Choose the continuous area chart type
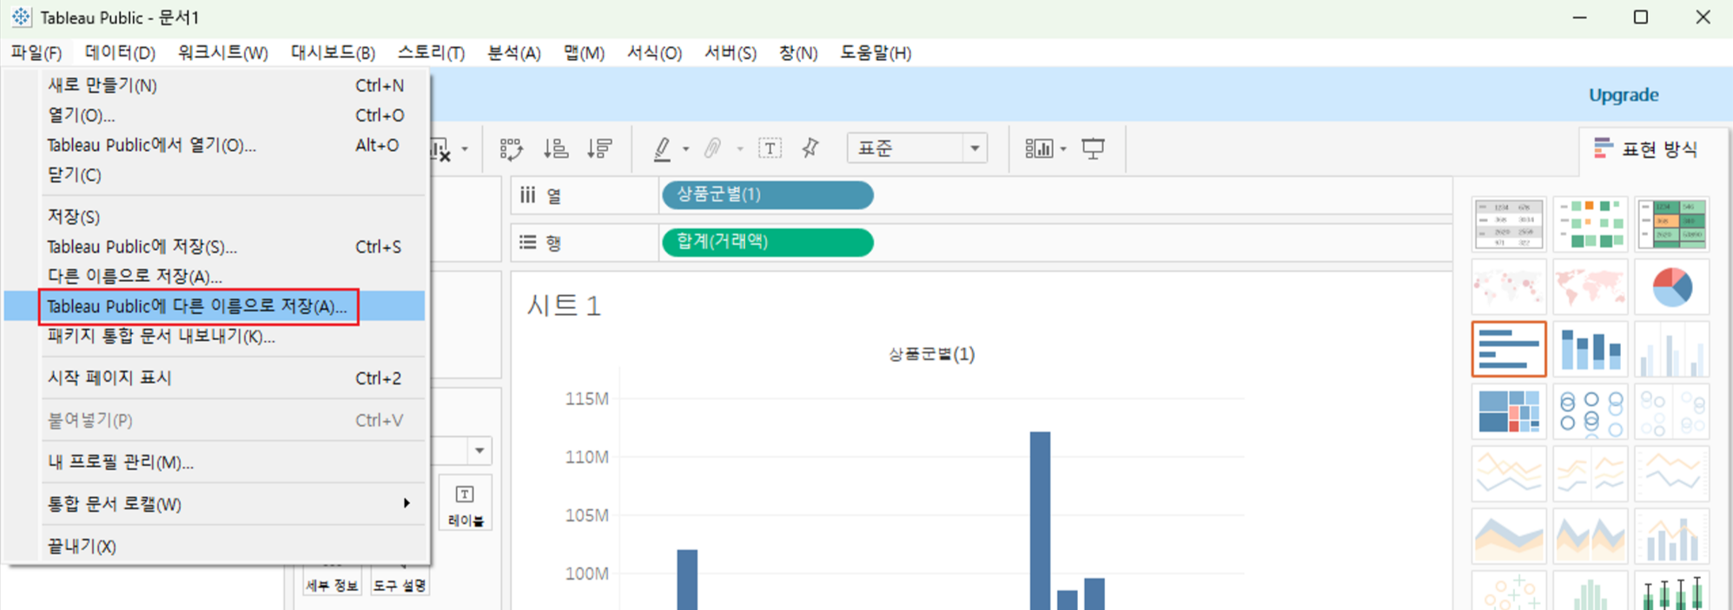 coord(1509,536)
